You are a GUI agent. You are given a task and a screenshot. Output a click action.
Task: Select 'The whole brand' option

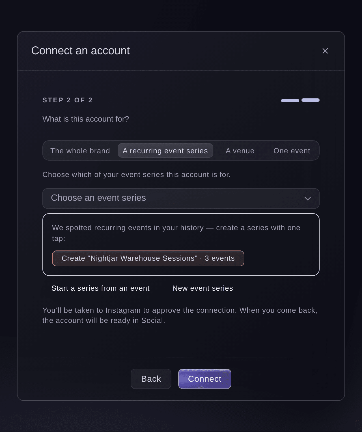(x=80, y=151)
